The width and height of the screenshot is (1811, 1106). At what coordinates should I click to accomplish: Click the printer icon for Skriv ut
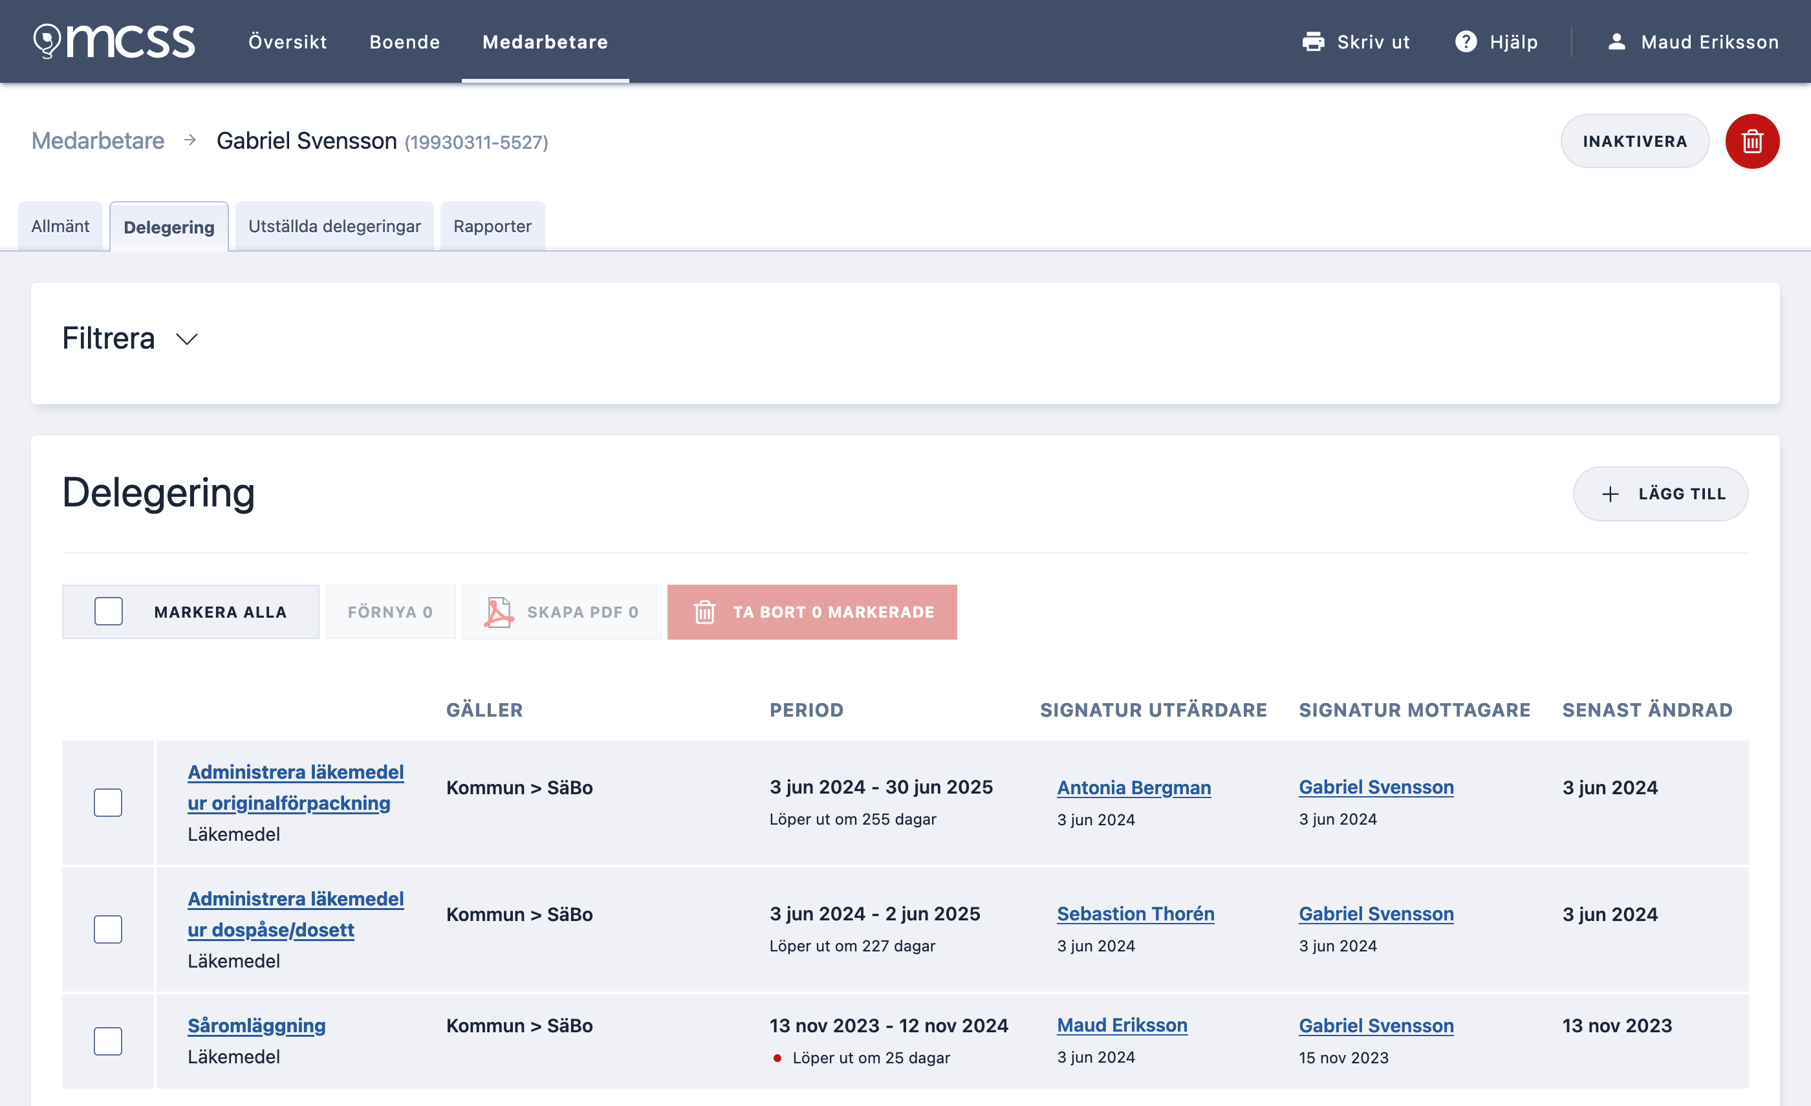(1313, 42)
